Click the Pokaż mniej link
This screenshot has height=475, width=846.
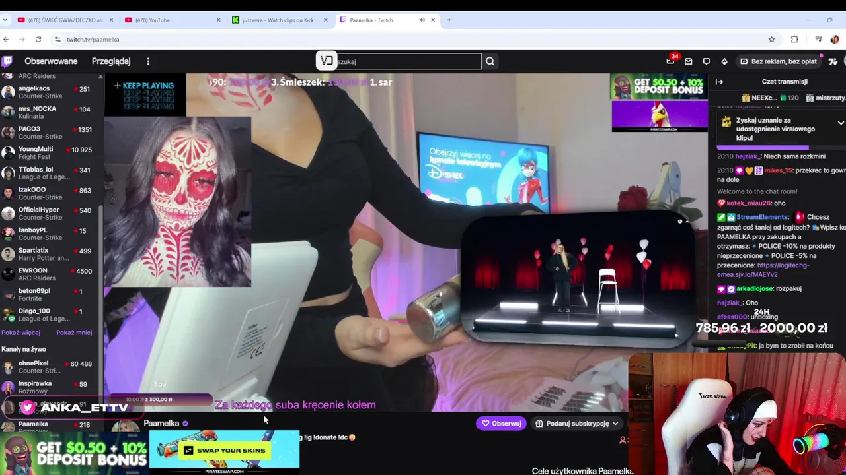tap(74, 332)
